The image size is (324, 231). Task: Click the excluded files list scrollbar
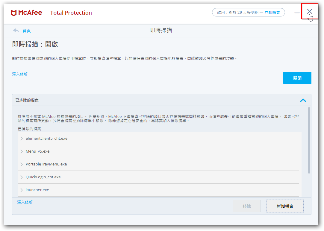point(309,141)
